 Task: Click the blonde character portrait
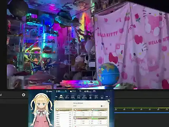click(42, 110)
